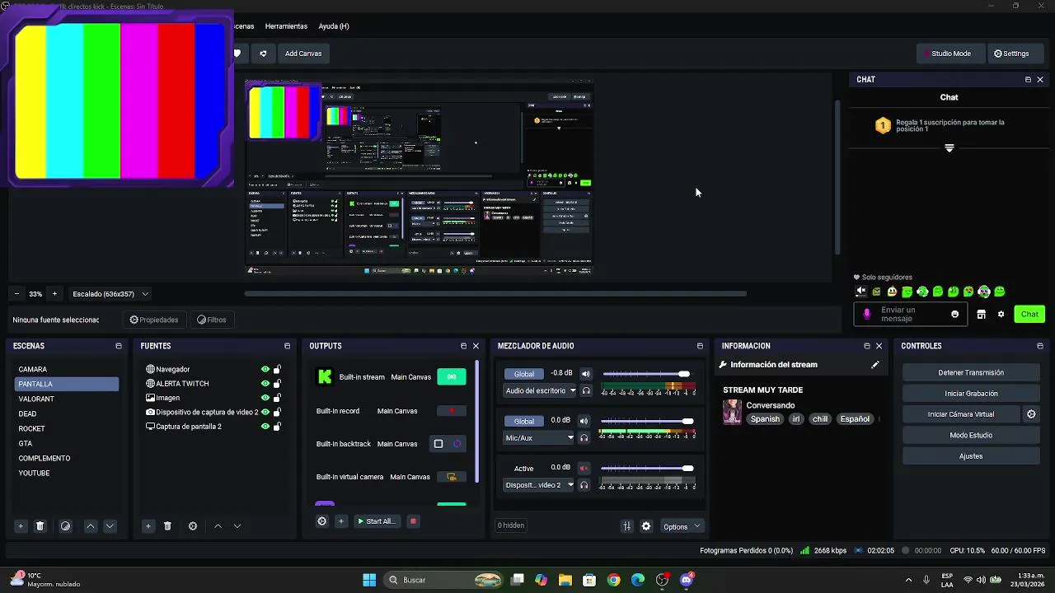Hide the ALERTA TWITCH source
Viewport: 1055px width, 593px height.
coord(265,384)
